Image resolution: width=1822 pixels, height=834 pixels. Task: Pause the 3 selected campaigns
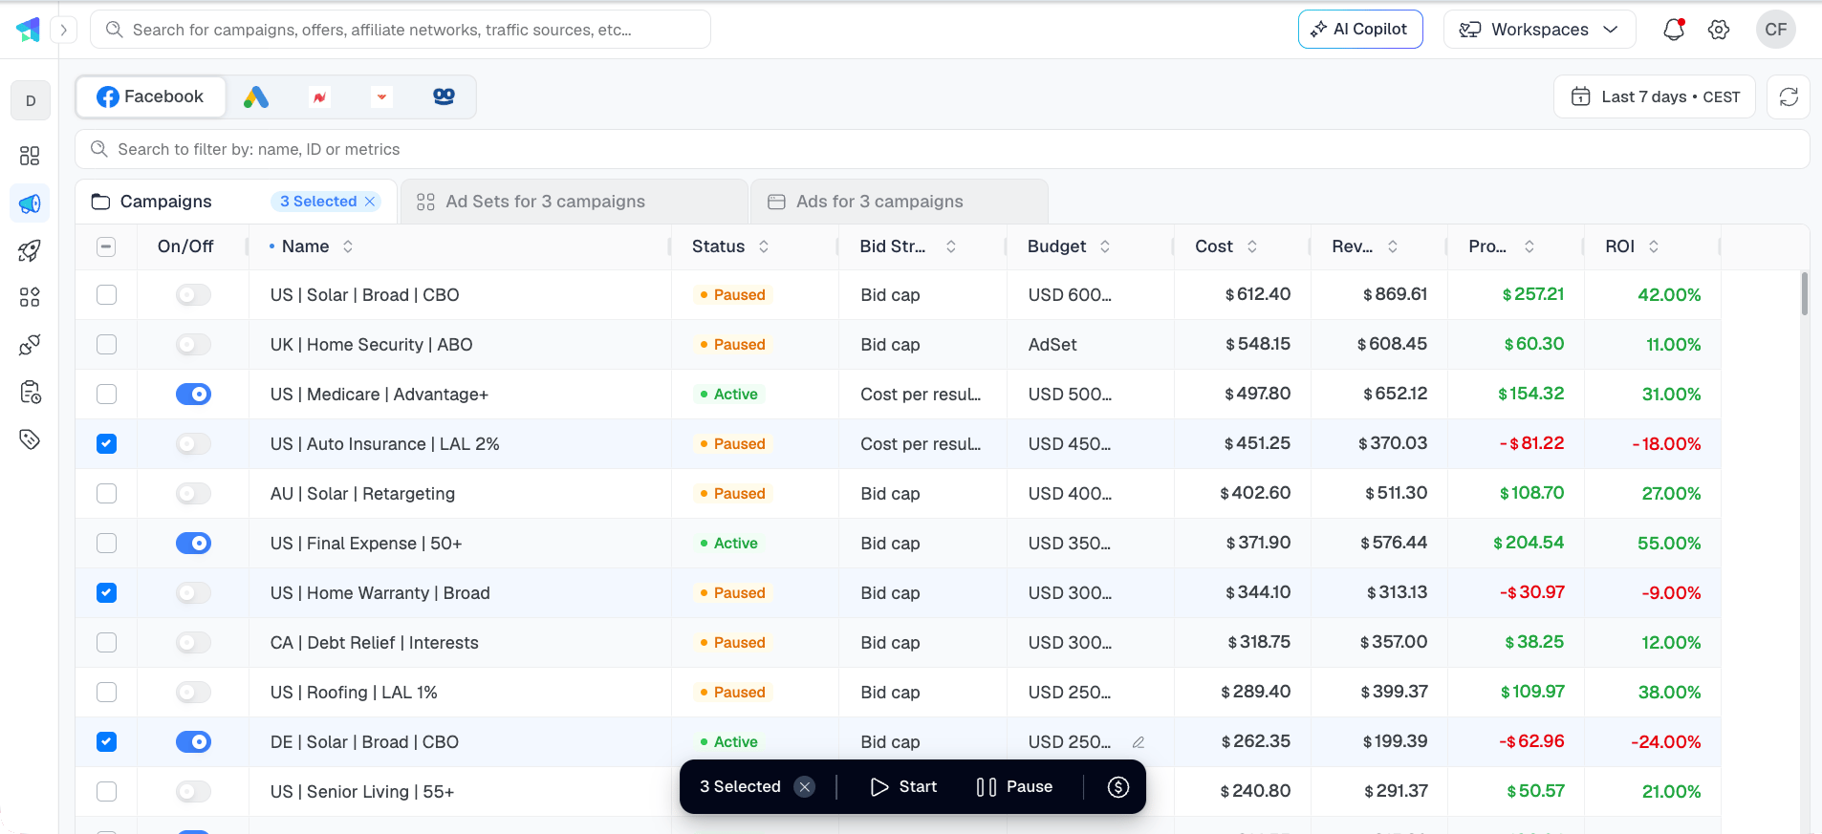pos(1014,787)
